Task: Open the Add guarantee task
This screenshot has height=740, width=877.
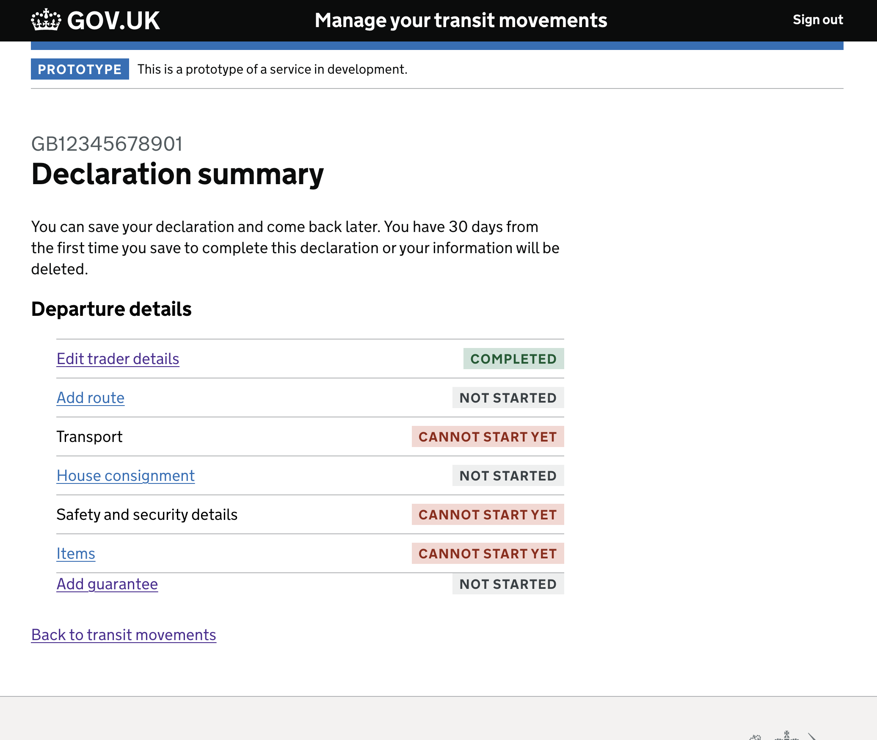Action: pos(107,584)
